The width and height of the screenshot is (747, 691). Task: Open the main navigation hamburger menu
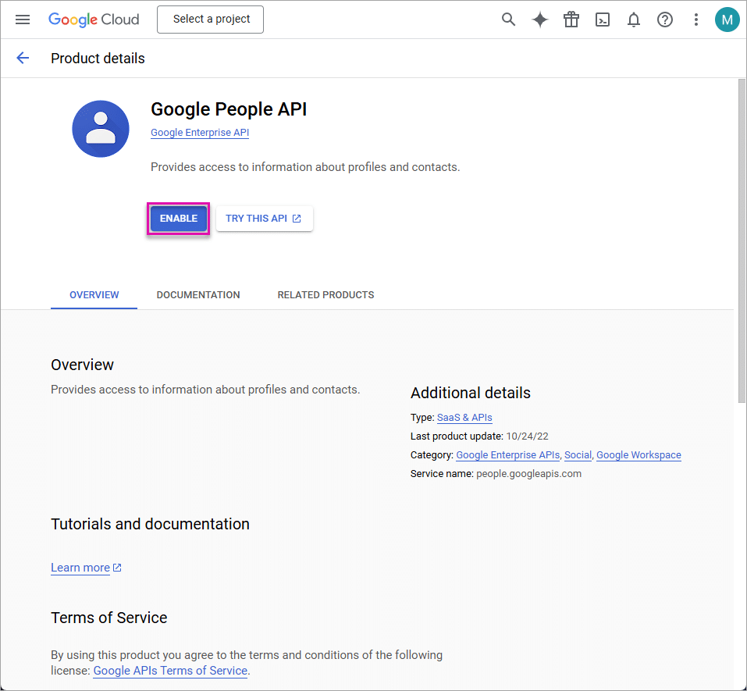(x=23, y=20)
